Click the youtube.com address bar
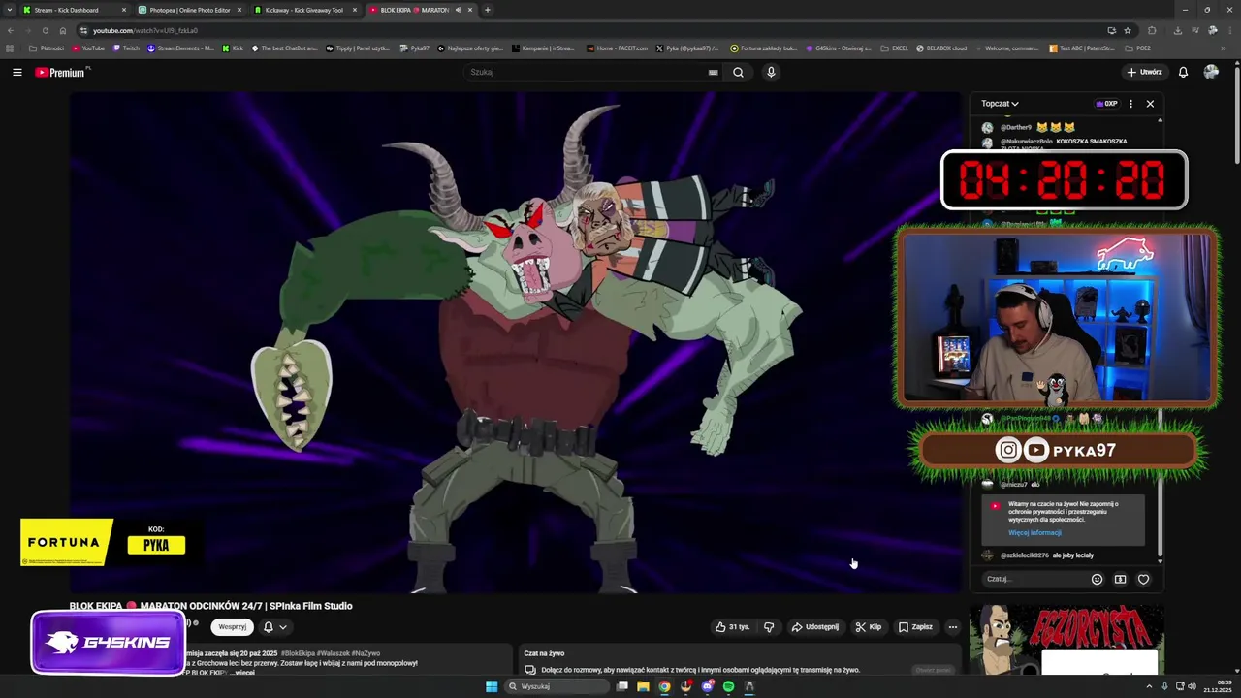1241x698 pixels. 591,30
